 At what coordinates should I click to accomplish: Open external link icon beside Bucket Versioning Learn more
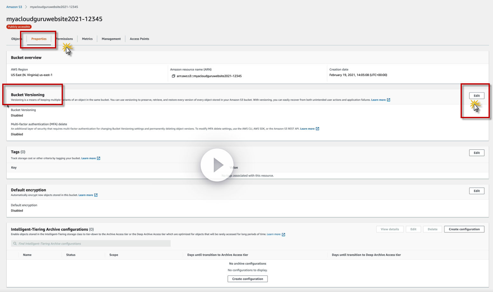(388, 100)
